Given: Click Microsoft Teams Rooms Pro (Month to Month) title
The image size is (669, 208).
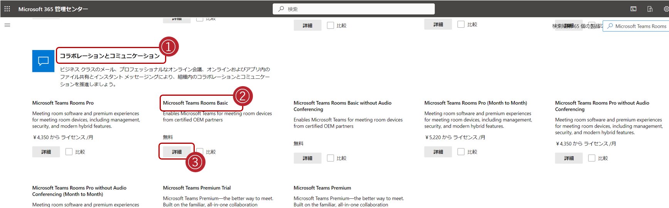Looking at the screenshot, I should [476, 103].
